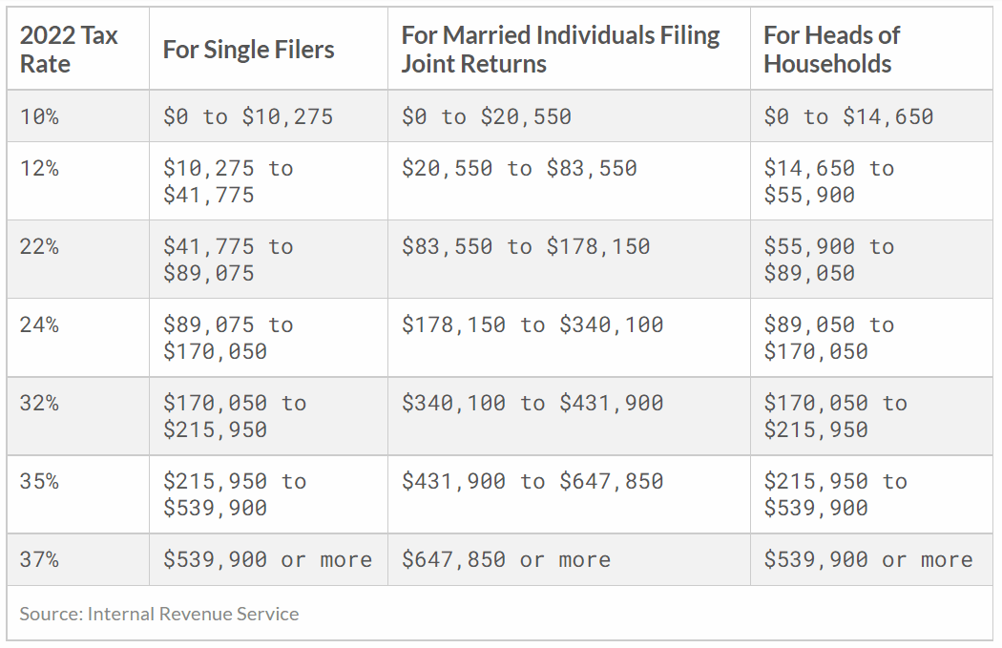The width and height of the screenshot is (1002, 648).
Task: Click the 24% tax rate cell
Action: coord(39,324)
